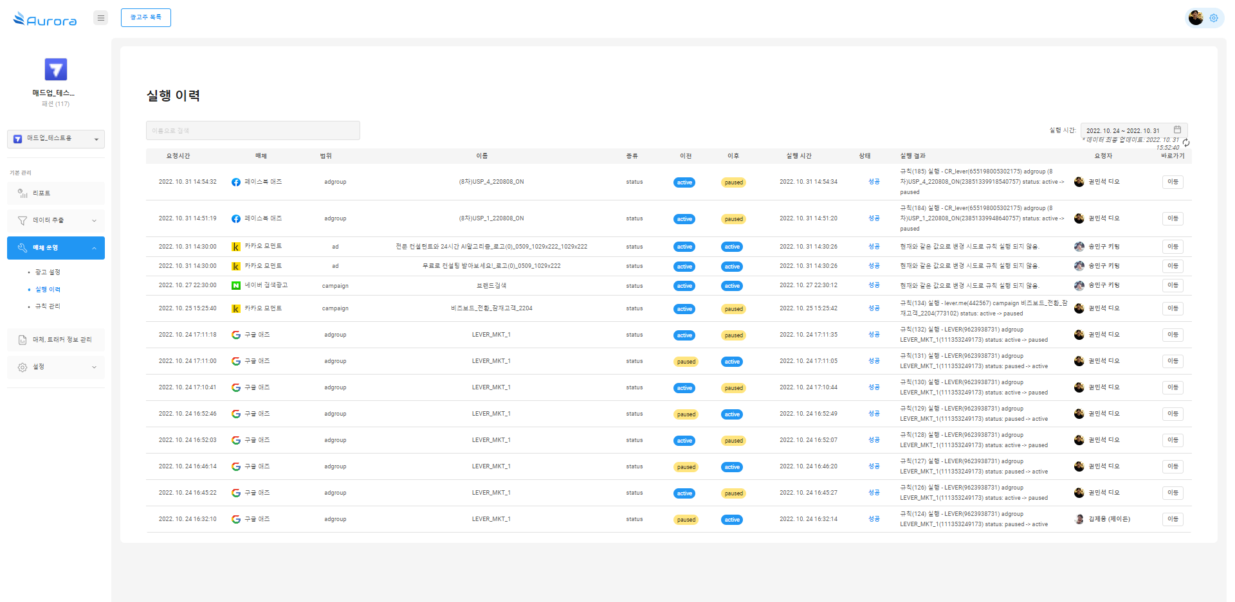
Task: Expand the 데이터 추출 menu section
Action: (x=56, y=220)
